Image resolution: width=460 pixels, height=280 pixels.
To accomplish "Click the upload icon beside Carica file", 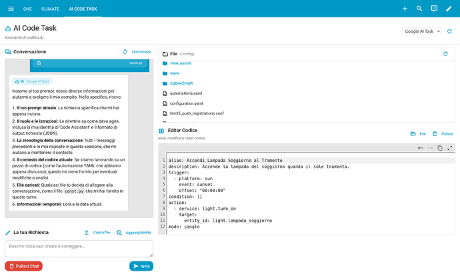I will 87,233.
